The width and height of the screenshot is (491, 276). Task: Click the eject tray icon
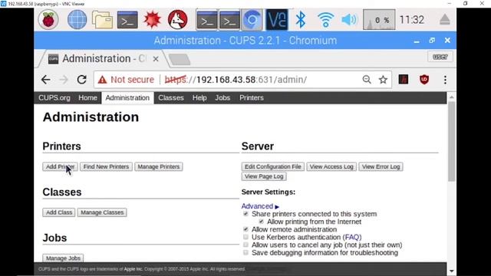point(445,20)
